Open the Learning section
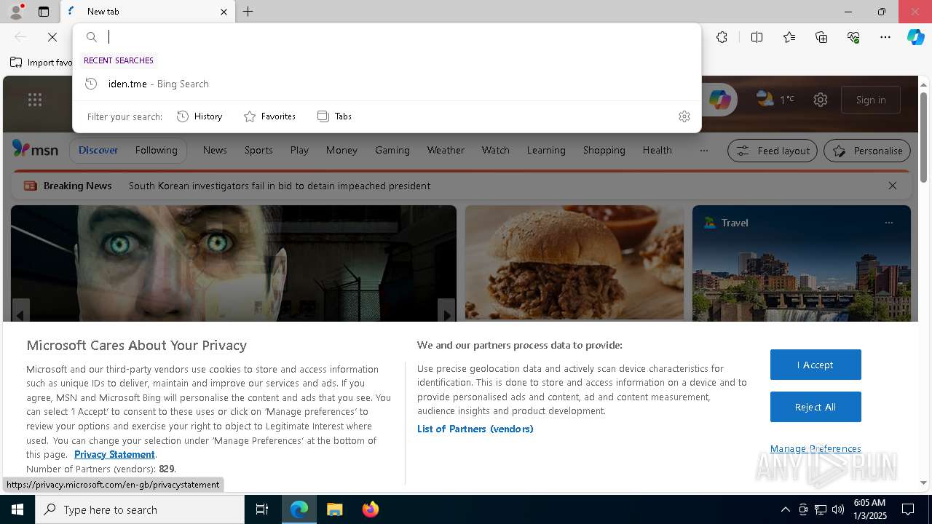932x524 pixels. (x=546, y=150)
